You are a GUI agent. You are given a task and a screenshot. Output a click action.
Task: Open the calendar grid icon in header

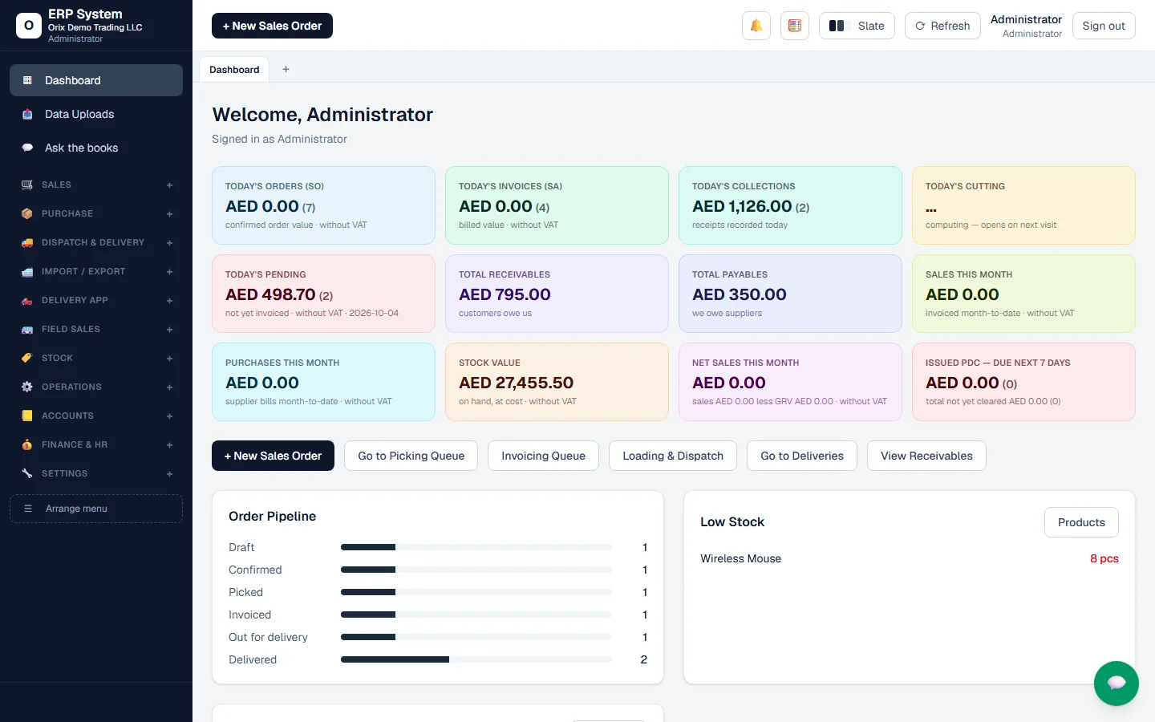[x=794, y=26]
